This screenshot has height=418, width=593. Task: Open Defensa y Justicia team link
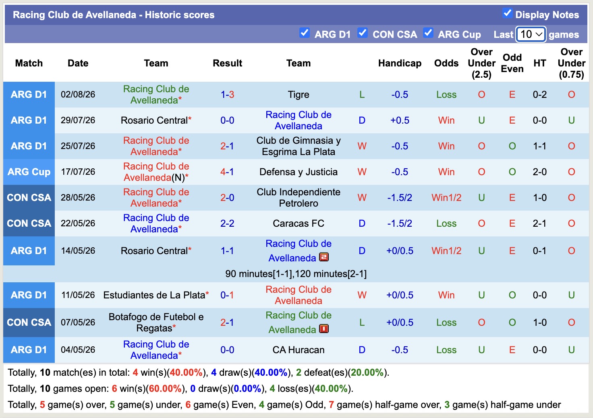(x=299, y=172)
